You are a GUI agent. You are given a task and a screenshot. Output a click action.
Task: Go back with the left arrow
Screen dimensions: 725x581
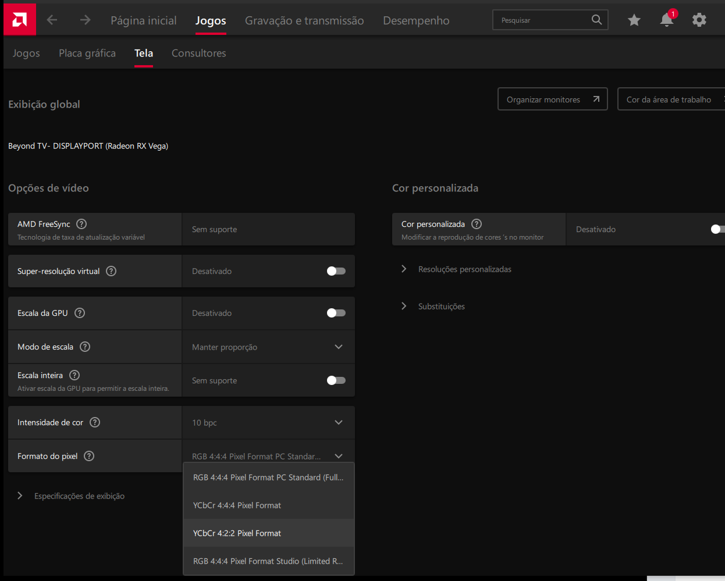pyautogui.click(x=52, y=20)
